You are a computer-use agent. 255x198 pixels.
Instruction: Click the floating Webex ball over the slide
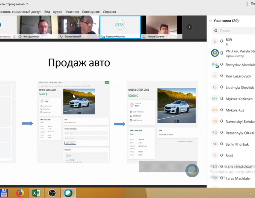coord(192,170)
